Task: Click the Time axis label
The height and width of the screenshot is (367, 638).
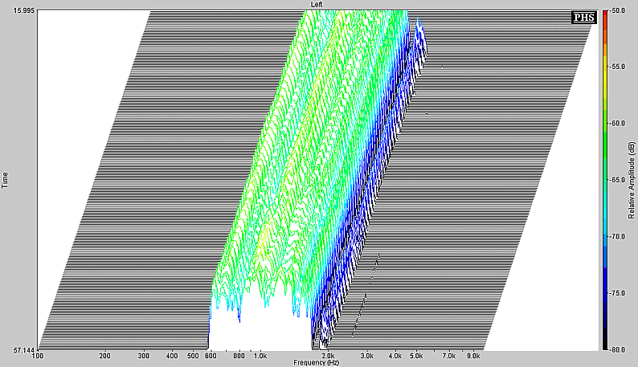Action: [x=6, y=180]
